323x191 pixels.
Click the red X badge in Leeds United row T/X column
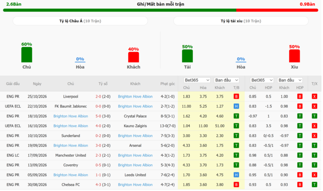pos(315,175)
